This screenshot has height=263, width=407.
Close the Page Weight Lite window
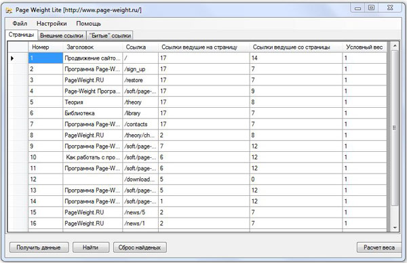tap(390, 8)
